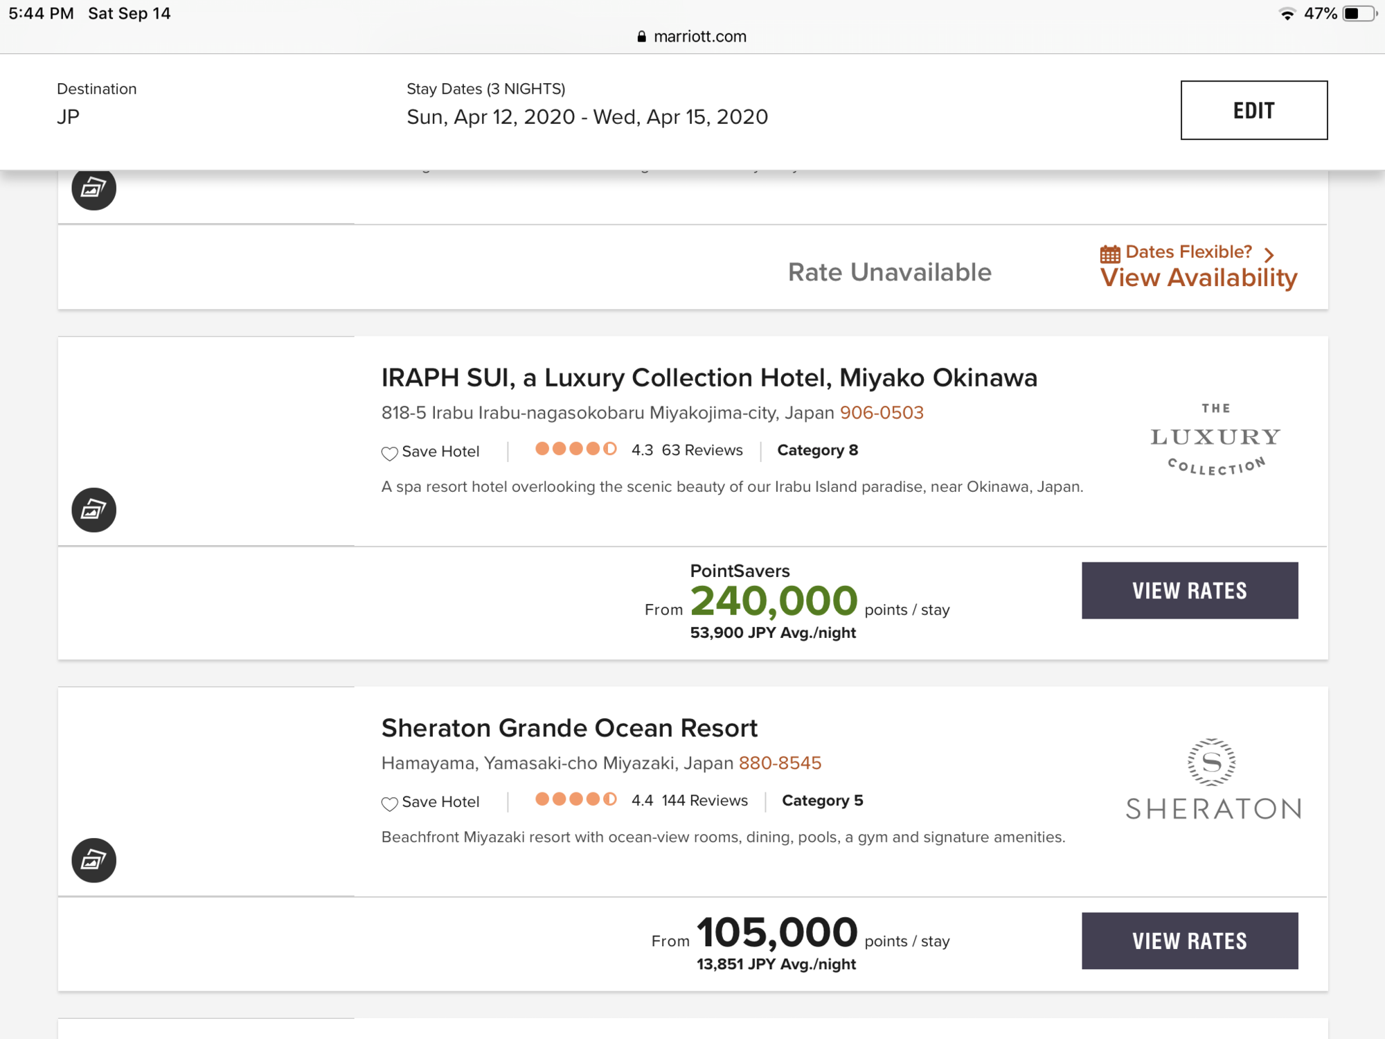
Task: Open IRAPH SUI Luxury Collection hotel title
Action: click(x=709, y=378)
